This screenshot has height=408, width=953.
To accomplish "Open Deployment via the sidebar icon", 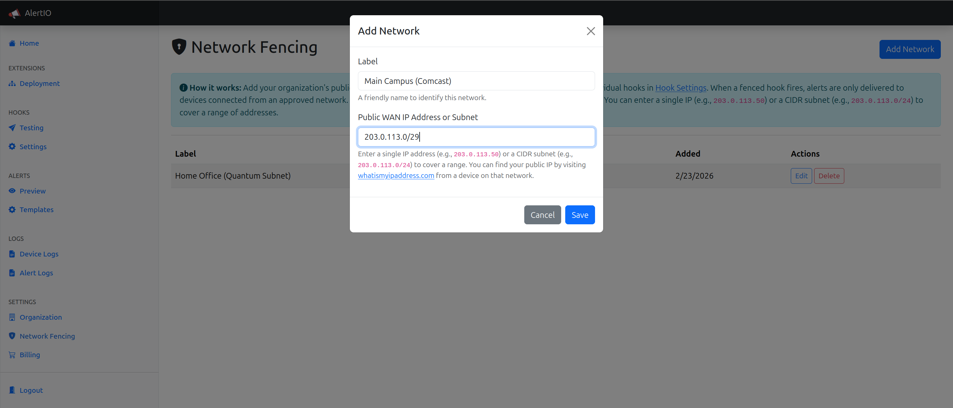I will point(12,84).
